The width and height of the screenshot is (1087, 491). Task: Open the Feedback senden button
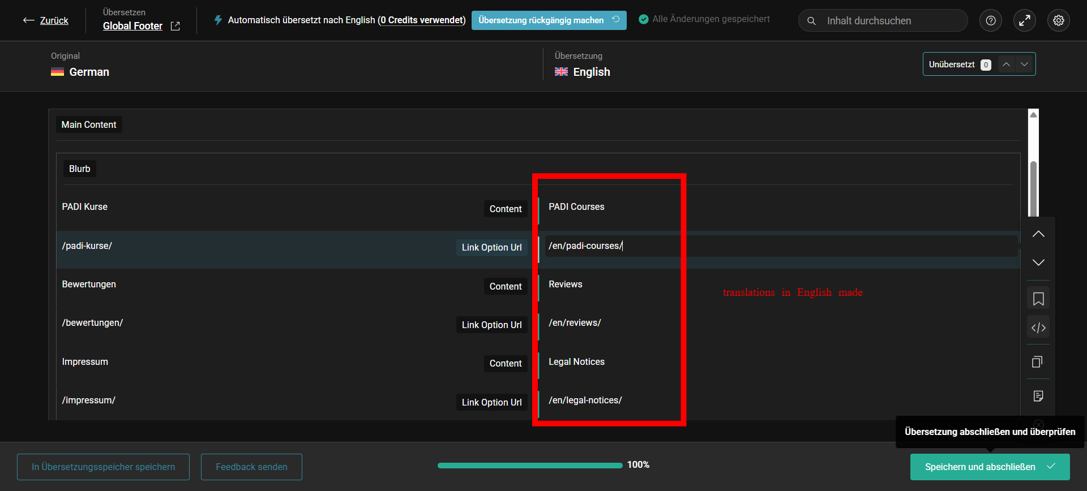tap(251, 467)
